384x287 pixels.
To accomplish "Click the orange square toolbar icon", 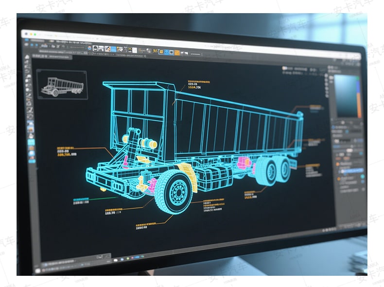I will click(177, 53).
